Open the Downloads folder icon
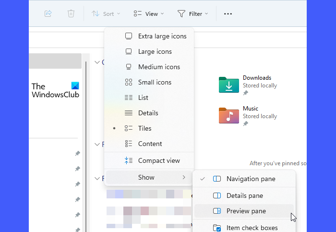This screenshot has width=336, height=232. (x=229, y=85)
